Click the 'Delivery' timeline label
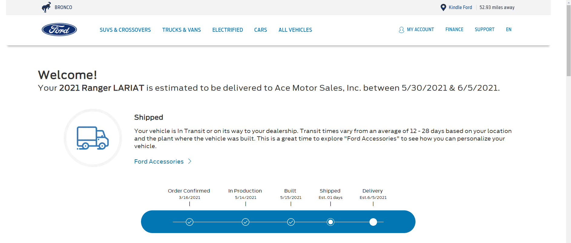 372,191
